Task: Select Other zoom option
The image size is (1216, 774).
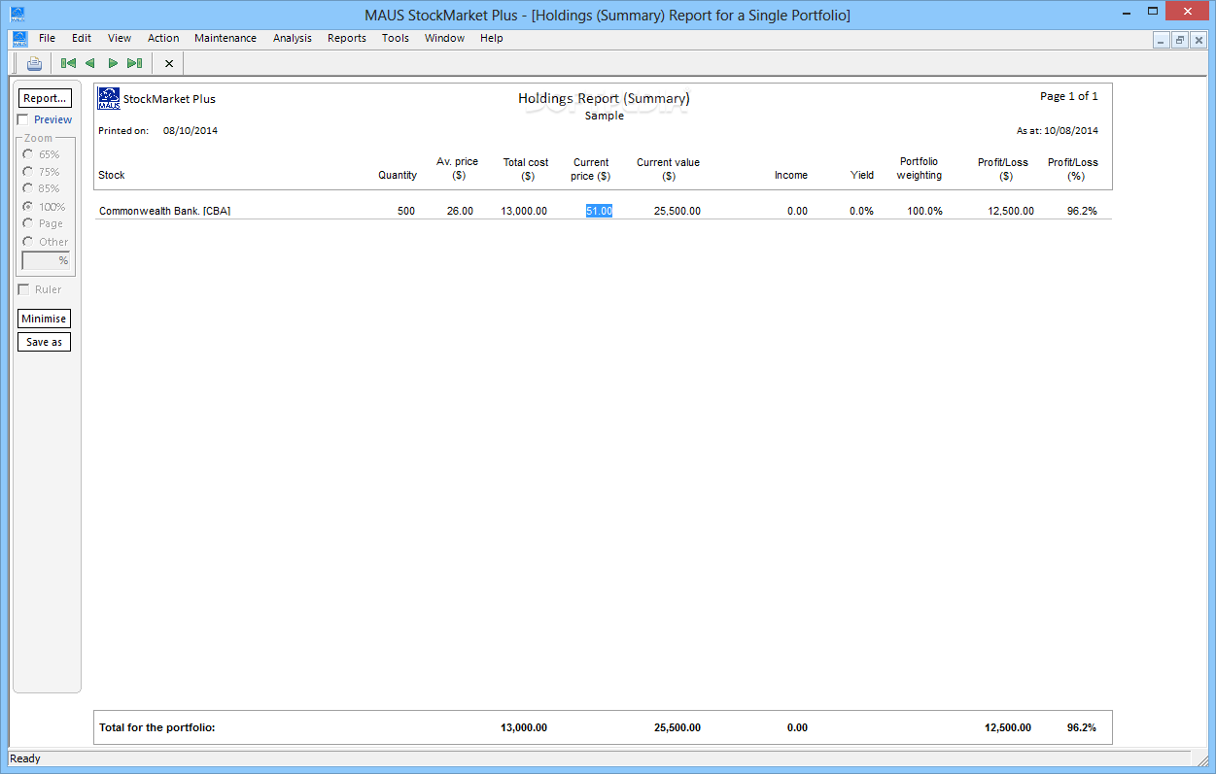Action: (27, 242)
